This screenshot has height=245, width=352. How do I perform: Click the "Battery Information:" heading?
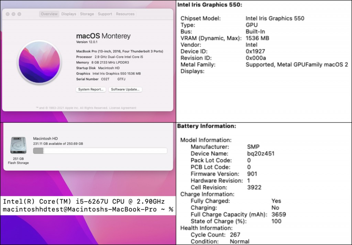click(x=207, y=126)
